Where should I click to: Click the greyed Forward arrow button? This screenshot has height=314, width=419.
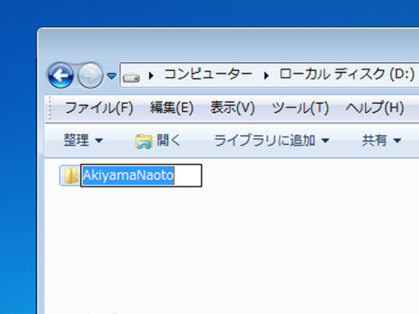pyautogui.click(x=90, y=76)
